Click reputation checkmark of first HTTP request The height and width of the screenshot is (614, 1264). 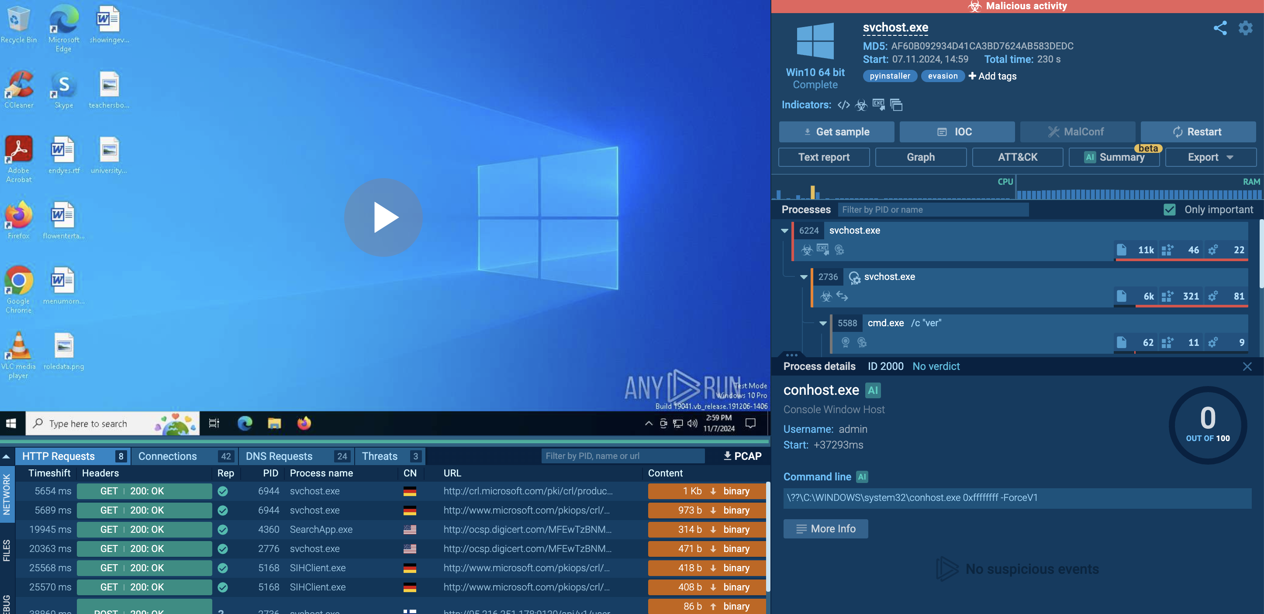223,491
